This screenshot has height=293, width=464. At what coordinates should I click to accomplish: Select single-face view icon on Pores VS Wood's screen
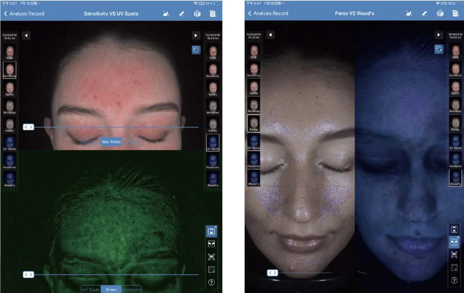pos(454,230)
